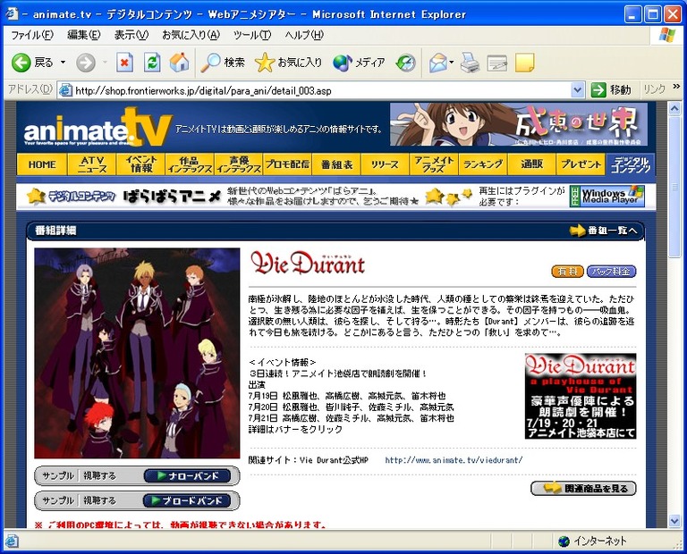The image size is (687, 554).
Task: Click the IE icon in title bar
Action: pyautogui.click(x=12, y=14)
